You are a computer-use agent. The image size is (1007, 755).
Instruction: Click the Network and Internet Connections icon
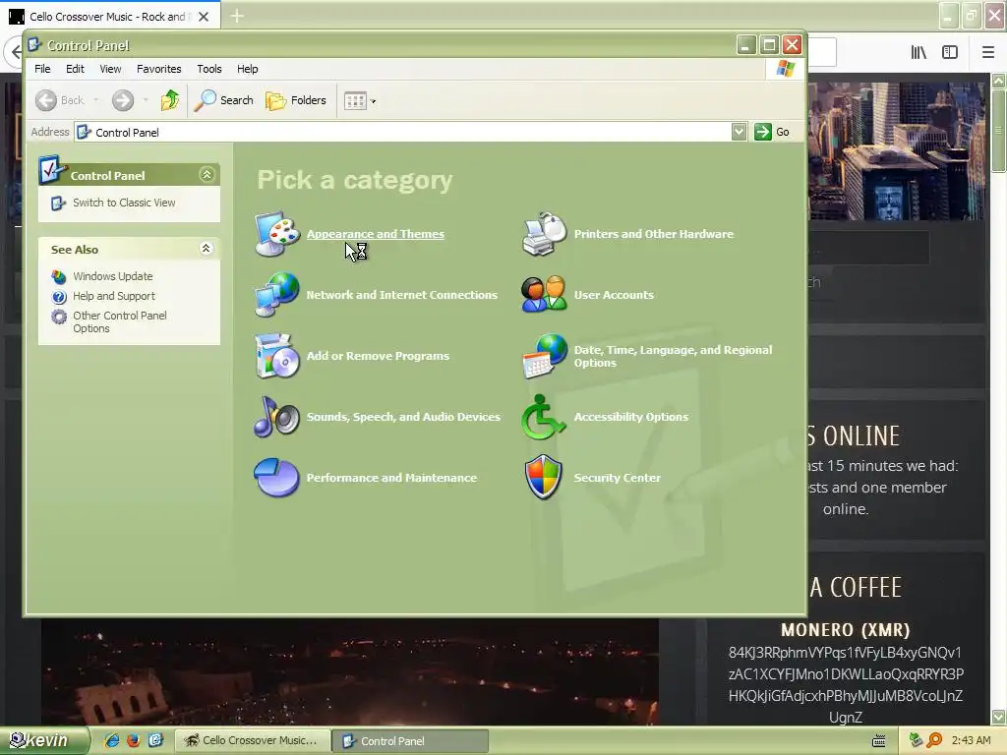(276, 295)
